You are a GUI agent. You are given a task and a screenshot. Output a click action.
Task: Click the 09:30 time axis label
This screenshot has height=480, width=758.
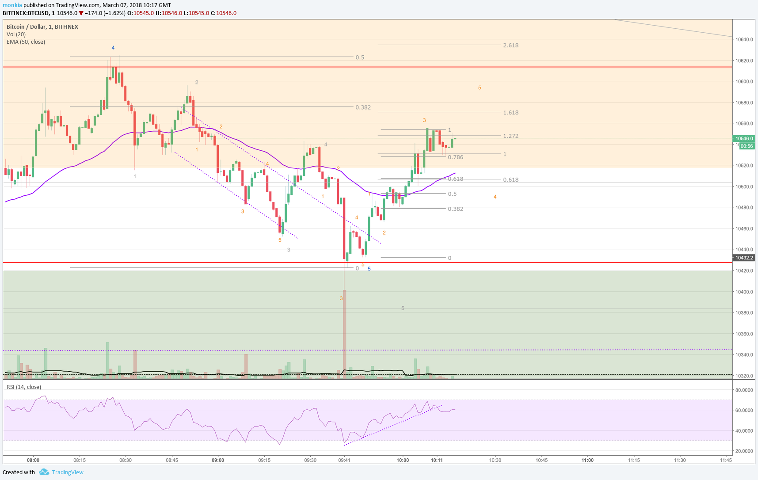(x=310, y=460)
